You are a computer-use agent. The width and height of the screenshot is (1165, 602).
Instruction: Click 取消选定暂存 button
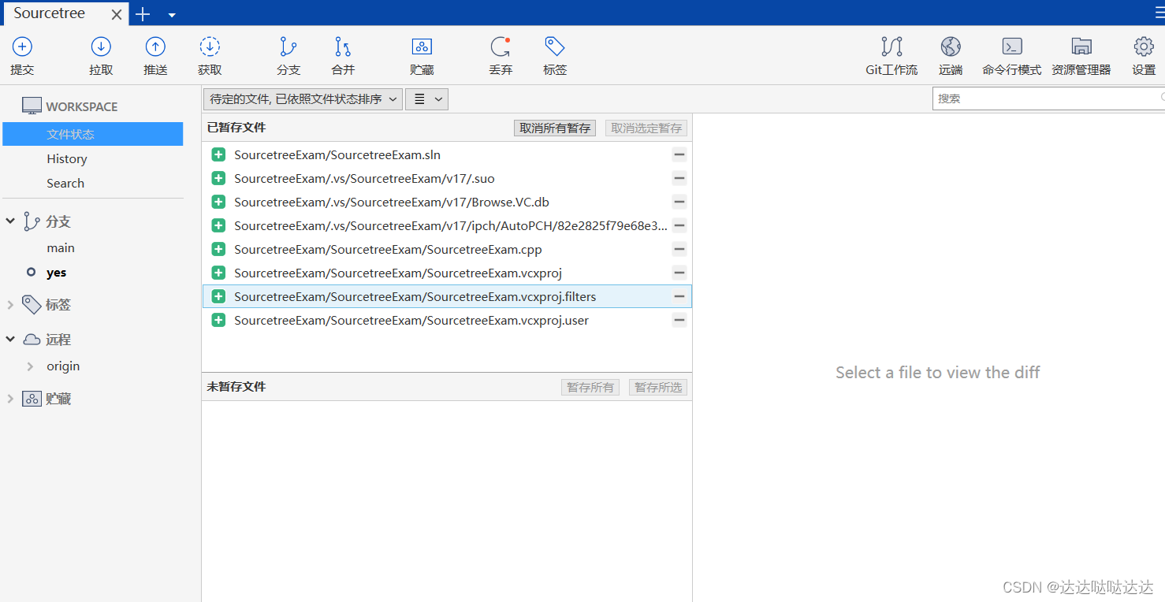click(646, 128)
